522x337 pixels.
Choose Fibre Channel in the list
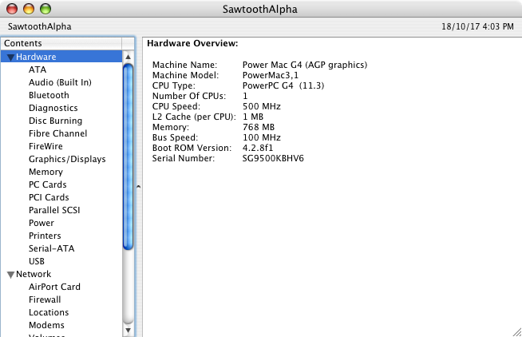[x=58, y=133]
